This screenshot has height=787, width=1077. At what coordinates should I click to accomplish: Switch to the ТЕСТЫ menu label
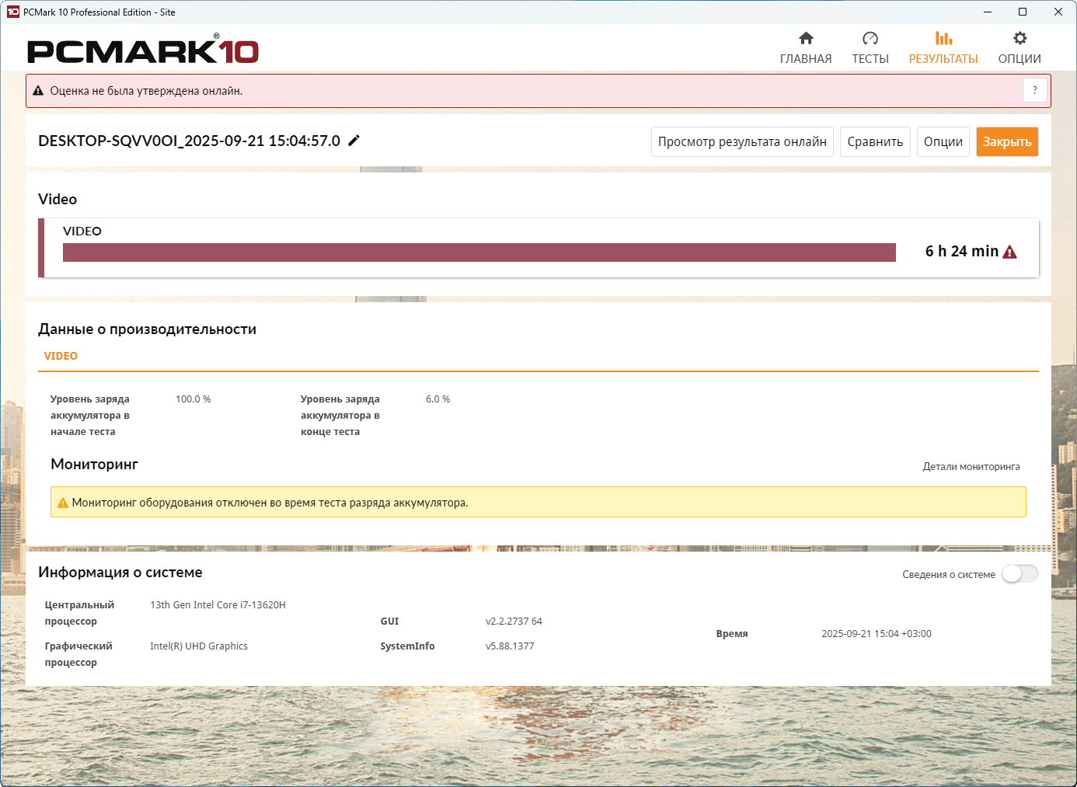coord(870,59)
